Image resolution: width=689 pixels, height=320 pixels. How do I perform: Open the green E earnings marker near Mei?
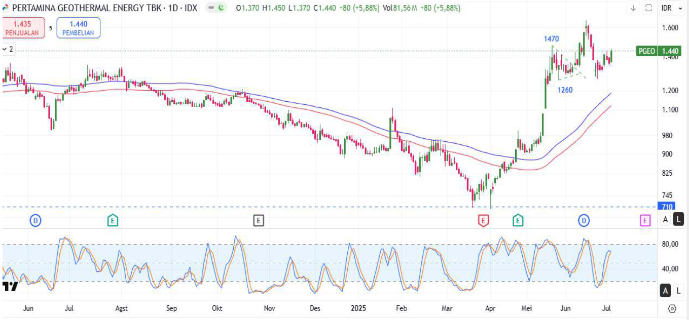[518, 220]
